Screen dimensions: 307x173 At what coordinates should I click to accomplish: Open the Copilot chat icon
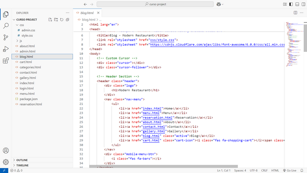219,4
